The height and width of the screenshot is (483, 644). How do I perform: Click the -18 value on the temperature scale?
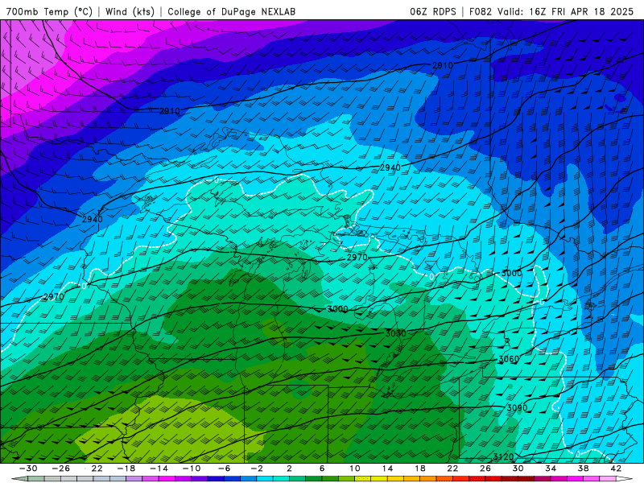click(x=126, y=469)
